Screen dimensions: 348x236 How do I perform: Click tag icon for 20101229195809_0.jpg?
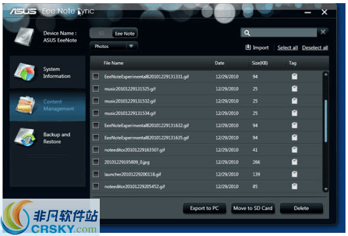[294, 162]
